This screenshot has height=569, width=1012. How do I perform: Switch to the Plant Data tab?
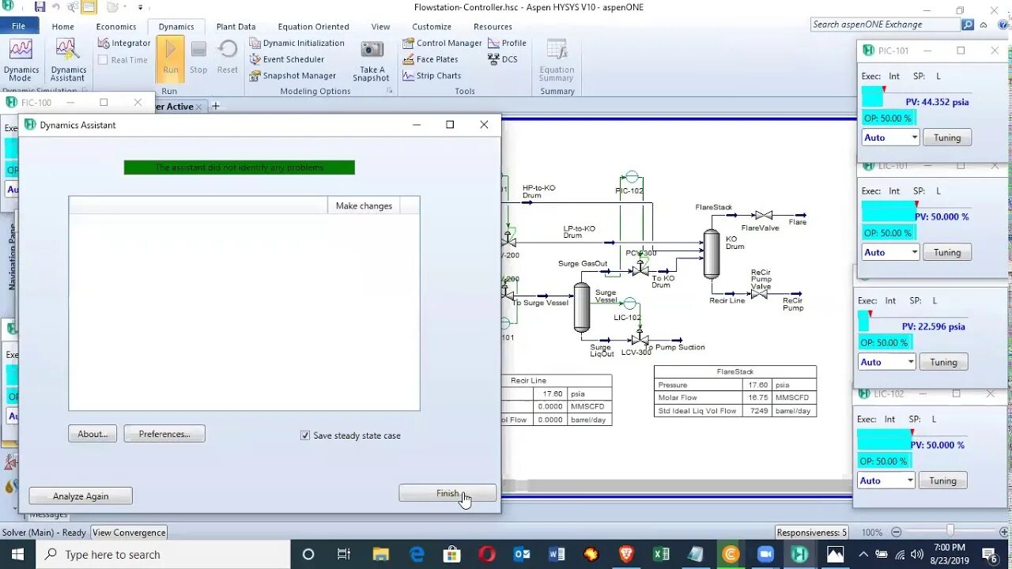[x=236, y=26]
